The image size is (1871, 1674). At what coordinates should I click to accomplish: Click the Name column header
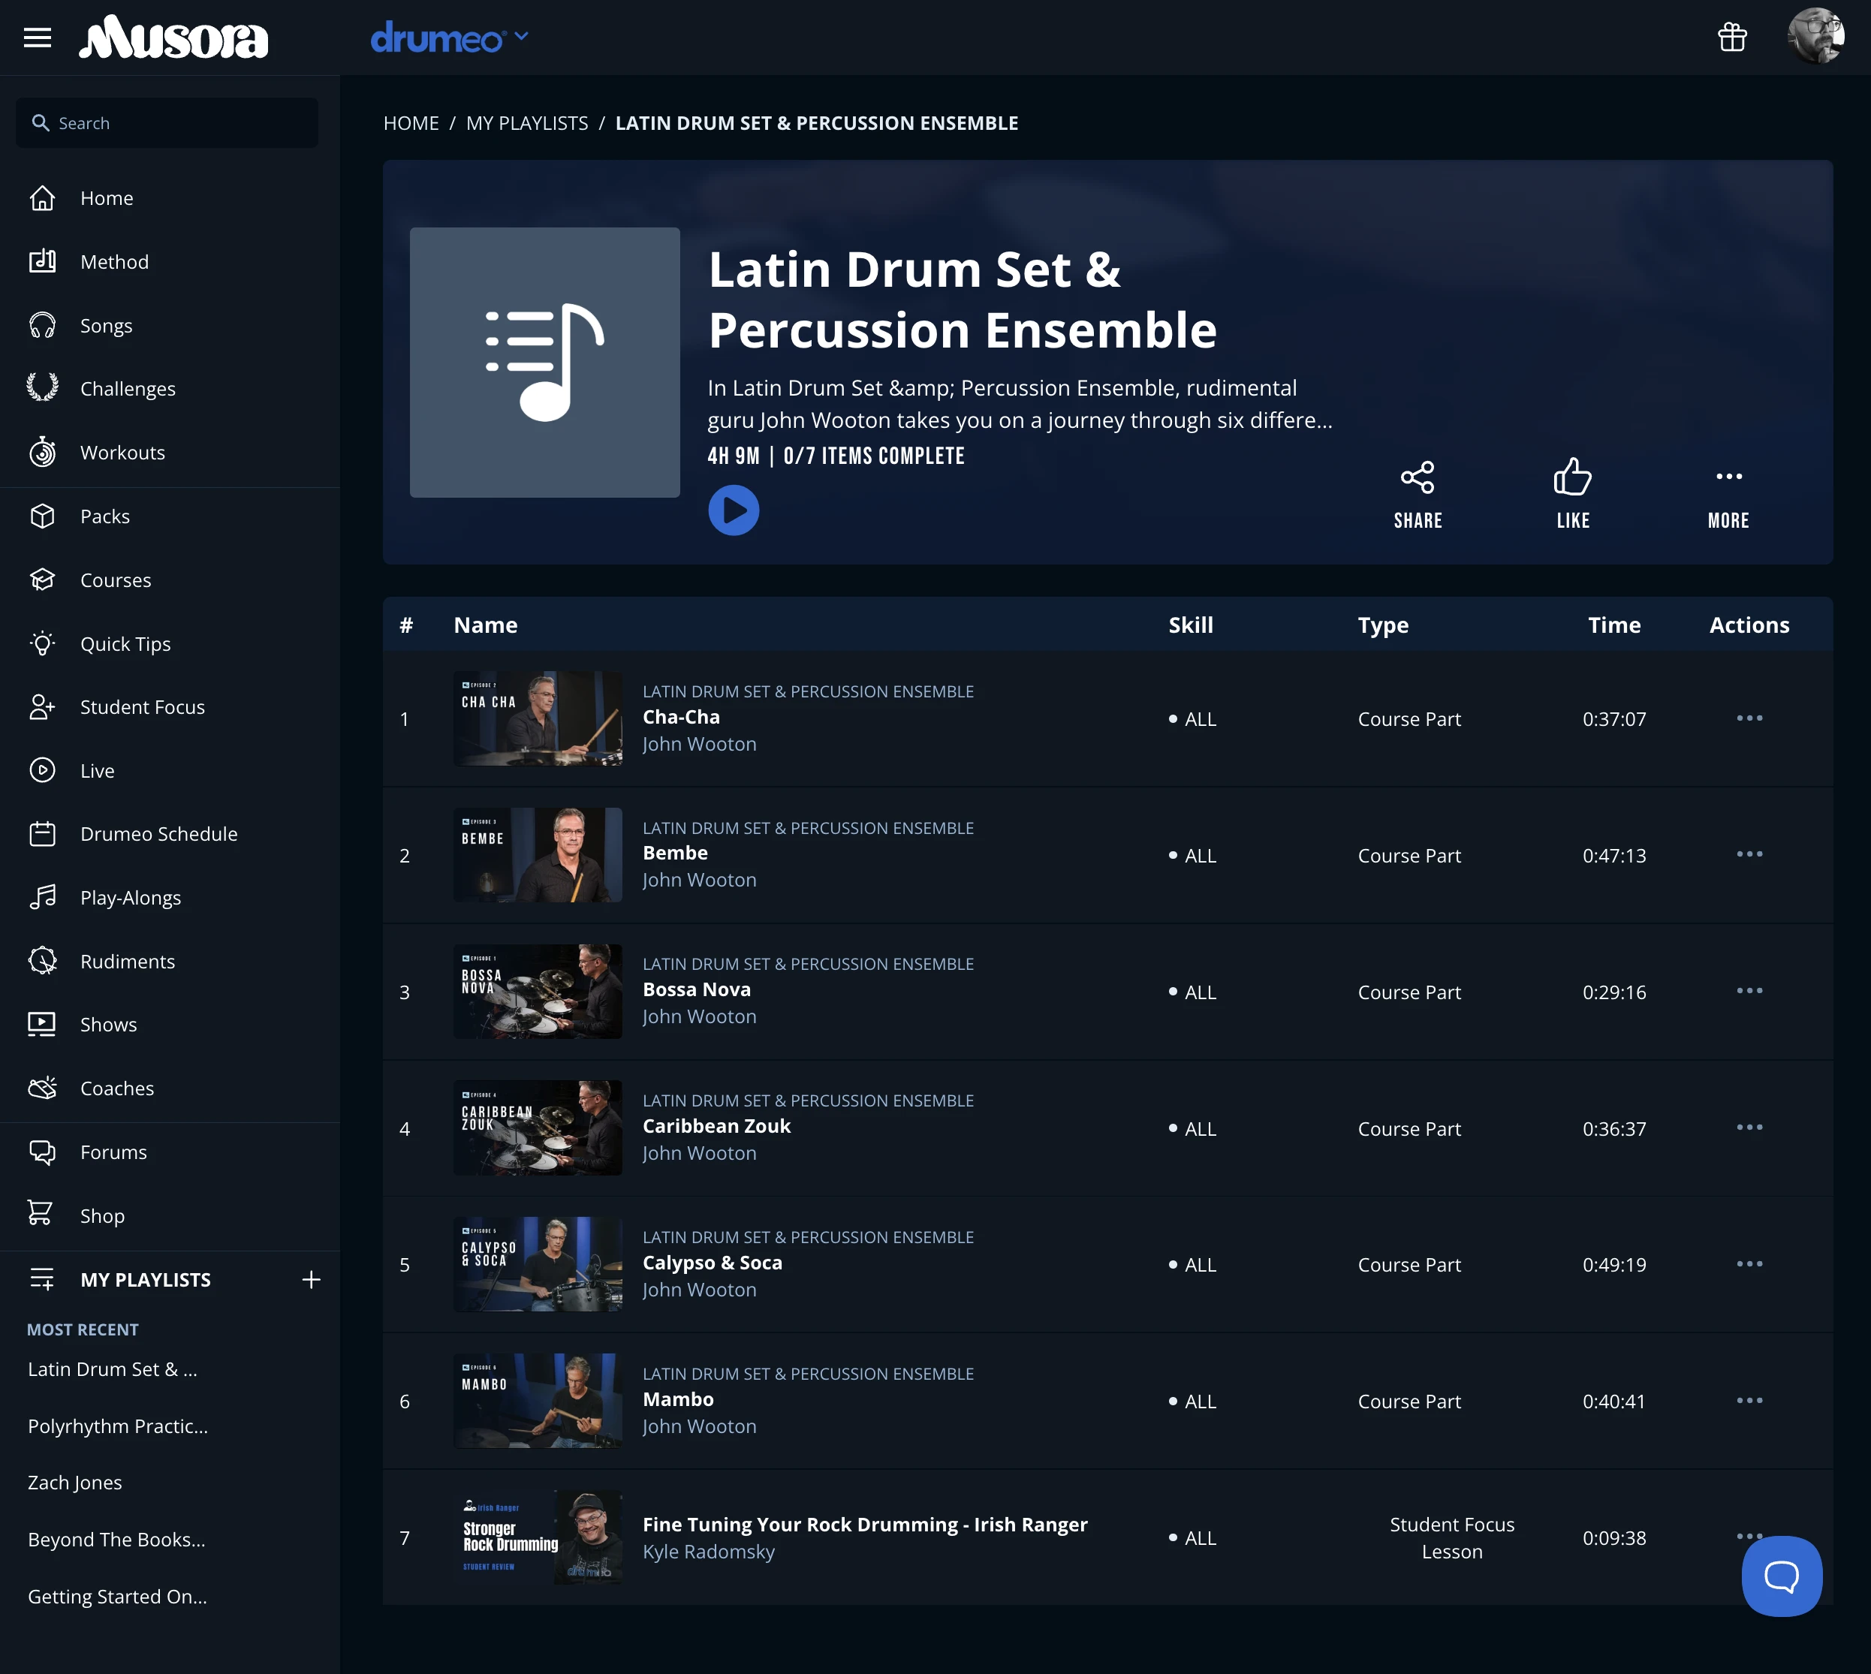(485, 625)
